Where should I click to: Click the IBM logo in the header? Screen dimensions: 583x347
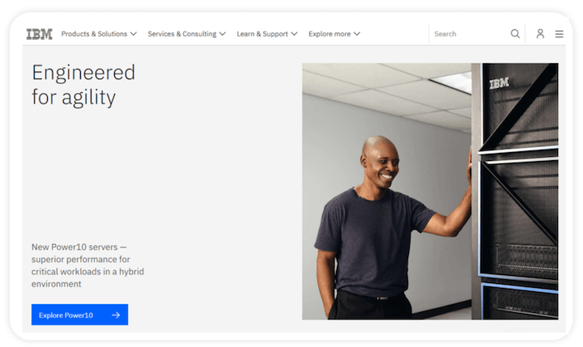click(x=39, y=34)
